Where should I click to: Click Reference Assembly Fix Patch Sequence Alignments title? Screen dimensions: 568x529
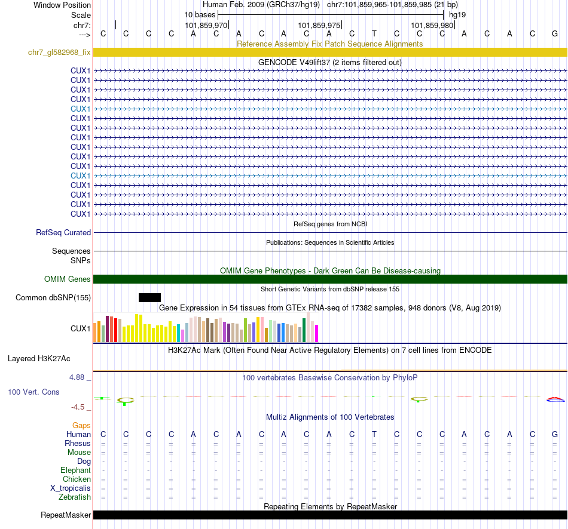329,44
